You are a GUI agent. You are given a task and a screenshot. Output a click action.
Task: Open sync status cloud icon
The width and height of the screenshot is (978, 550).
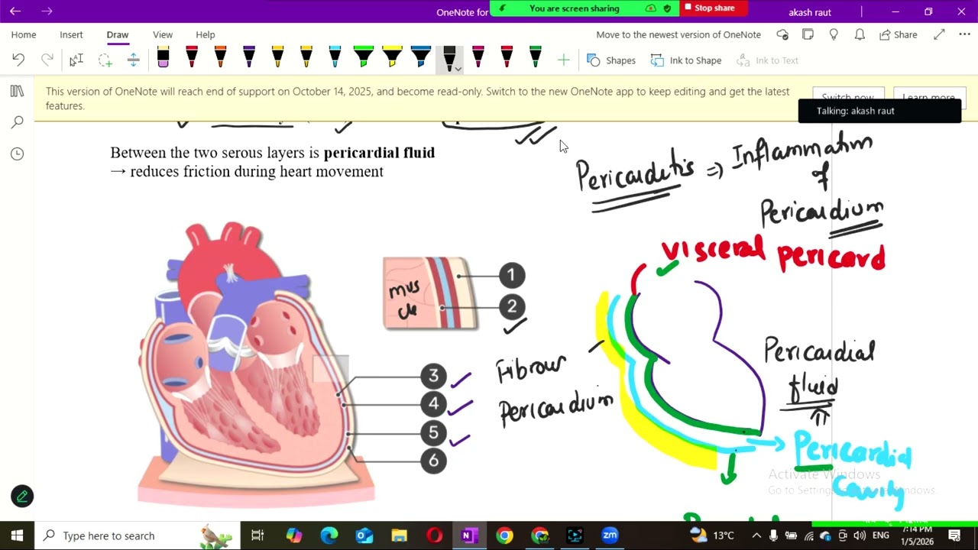pyautogui.click(x=782, y=34)
